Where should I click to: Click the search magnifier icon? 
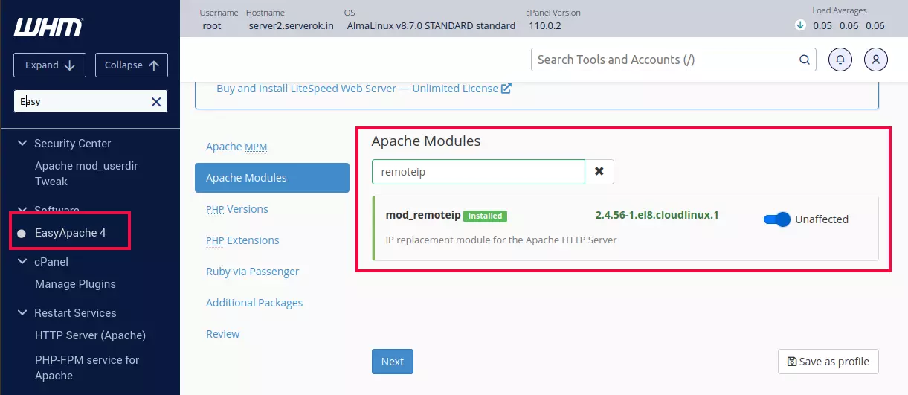click(x=804, y=60)
